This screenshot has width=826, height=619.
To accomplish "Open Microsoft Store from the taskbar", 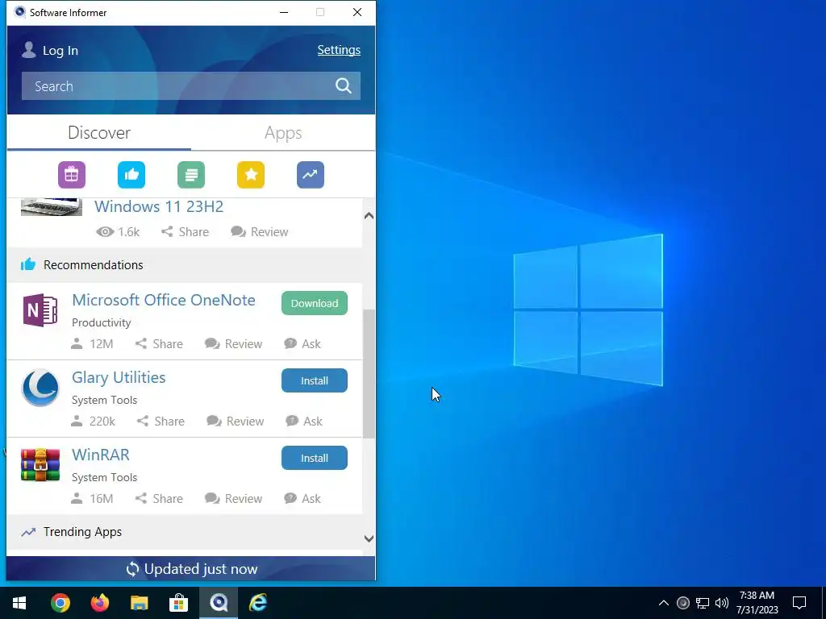I will click(x=178, y=603).
